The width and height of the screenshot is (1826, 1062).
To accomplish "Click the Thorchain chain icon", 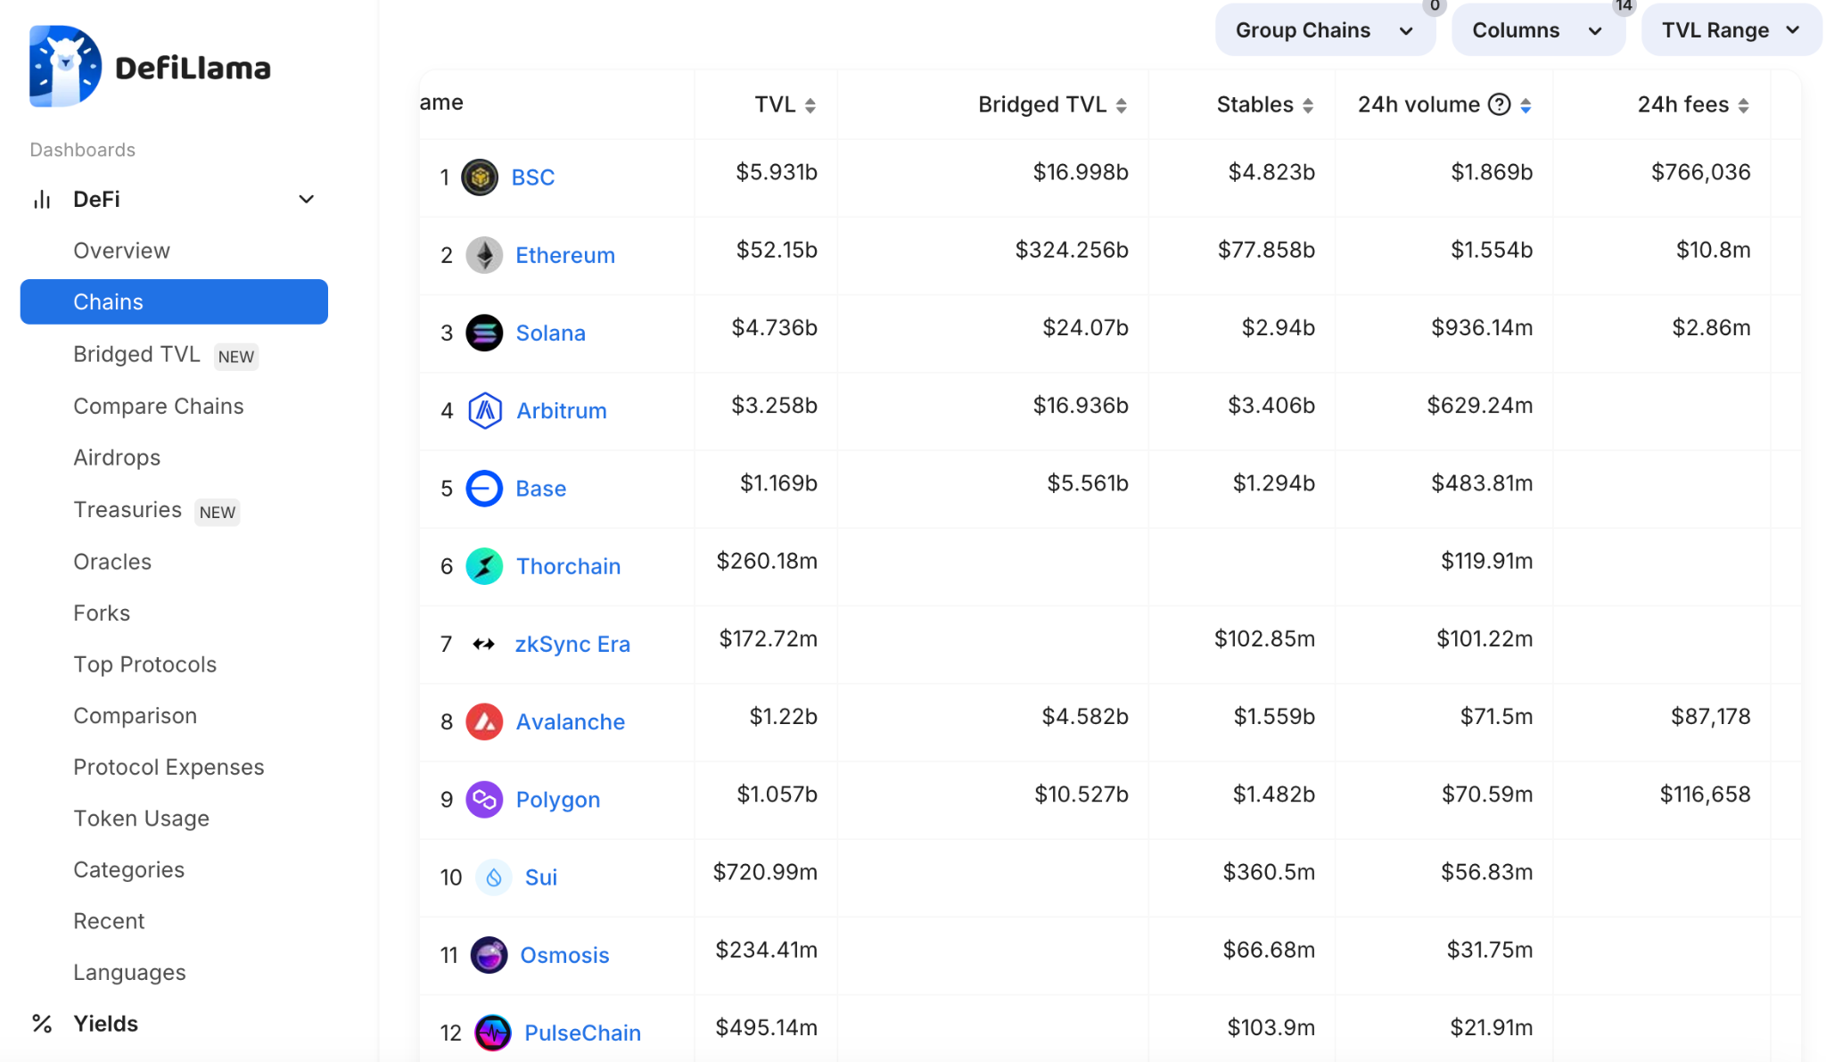I will click(484, 566).
